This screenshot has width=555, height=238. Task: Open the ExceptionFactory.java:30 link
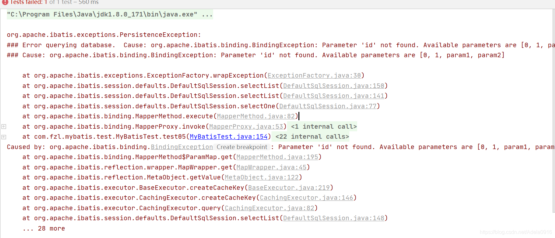(314, 75)
